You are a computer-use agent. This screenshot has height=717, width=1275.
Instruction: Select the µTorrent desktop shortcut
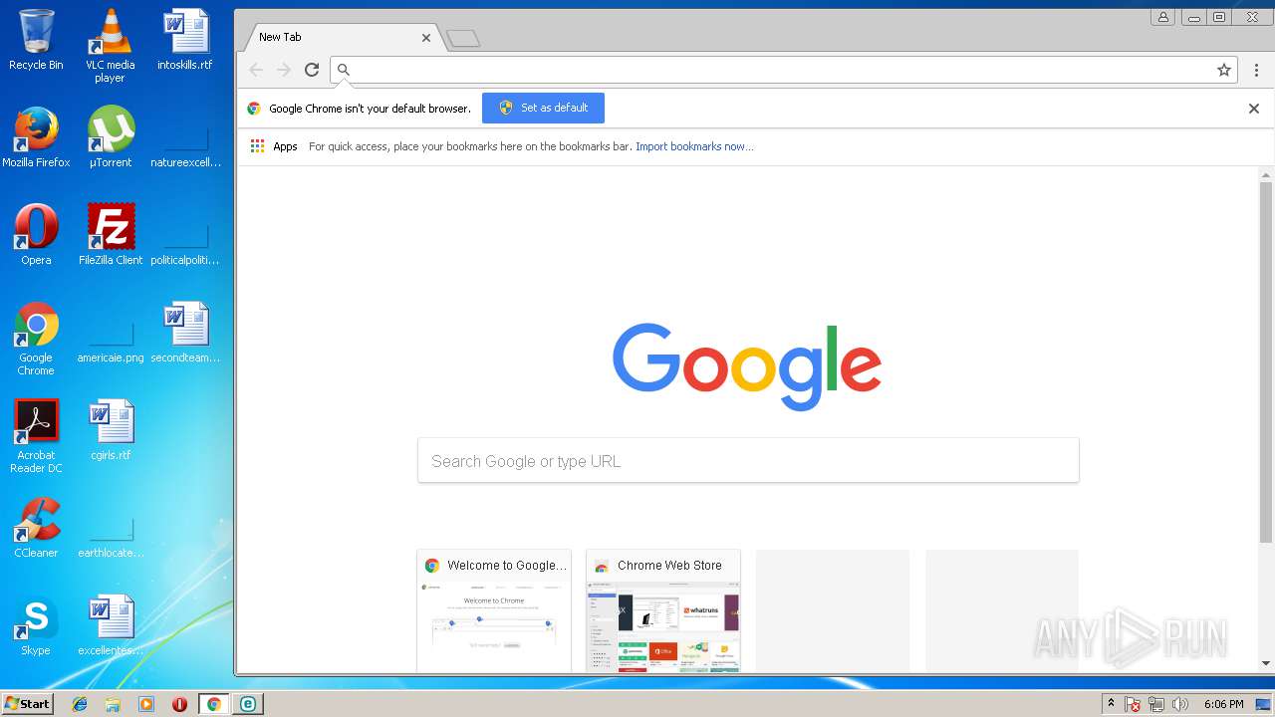(x=110, y=137)
